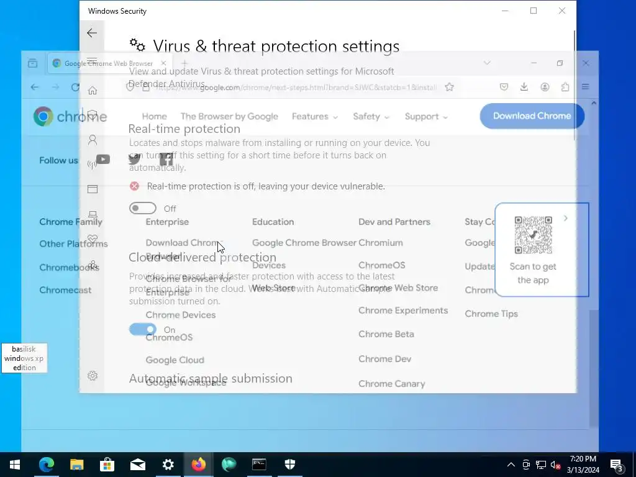Screen dimensions: 636x477
Task: Open Home in Chrome site navigation
Action: pos(154,116)
